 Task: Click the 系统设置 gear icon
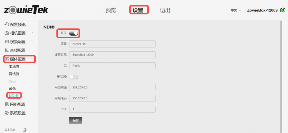pyautogui.click(x=7, y=113)
